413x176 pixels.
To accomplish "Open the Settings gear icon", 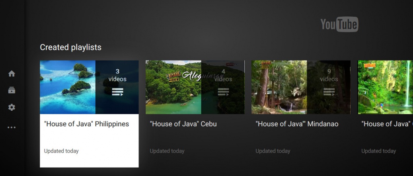I will point(12,107).
